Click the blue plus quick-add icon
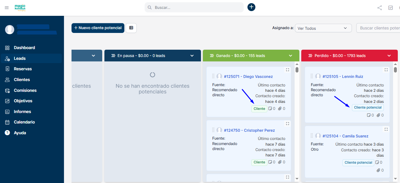This screenshot has width=400, height=183. (x=251, y=7)
